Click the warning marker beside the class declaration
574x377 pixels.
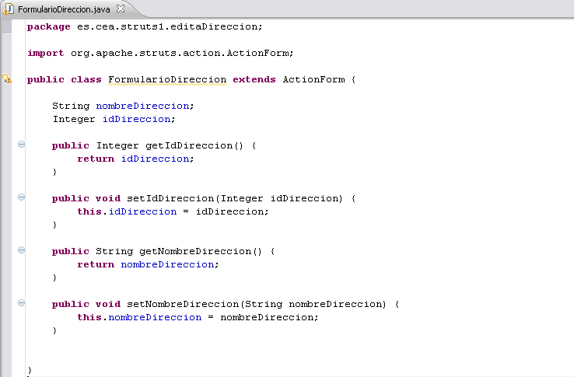(7, 79)
